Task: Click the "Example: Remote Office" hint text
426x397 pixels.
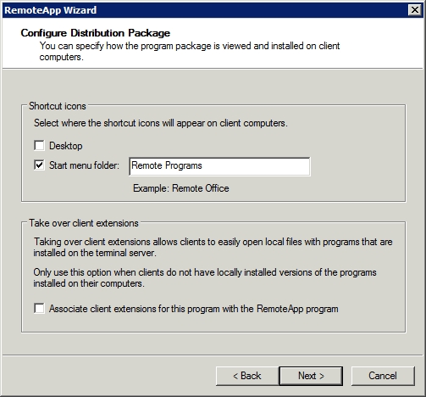Action: (181, 188)
